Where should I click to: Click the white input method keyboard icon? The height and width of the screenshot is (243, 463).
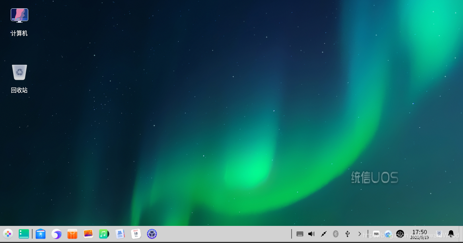(376, 234)
